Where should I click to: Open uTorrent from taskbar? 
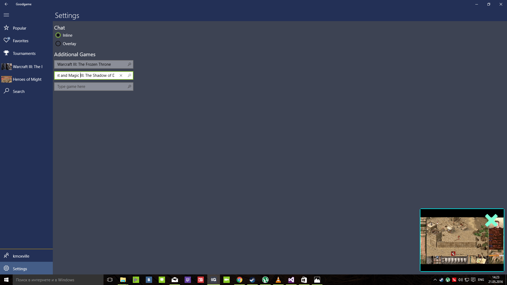tap(265, 280)
